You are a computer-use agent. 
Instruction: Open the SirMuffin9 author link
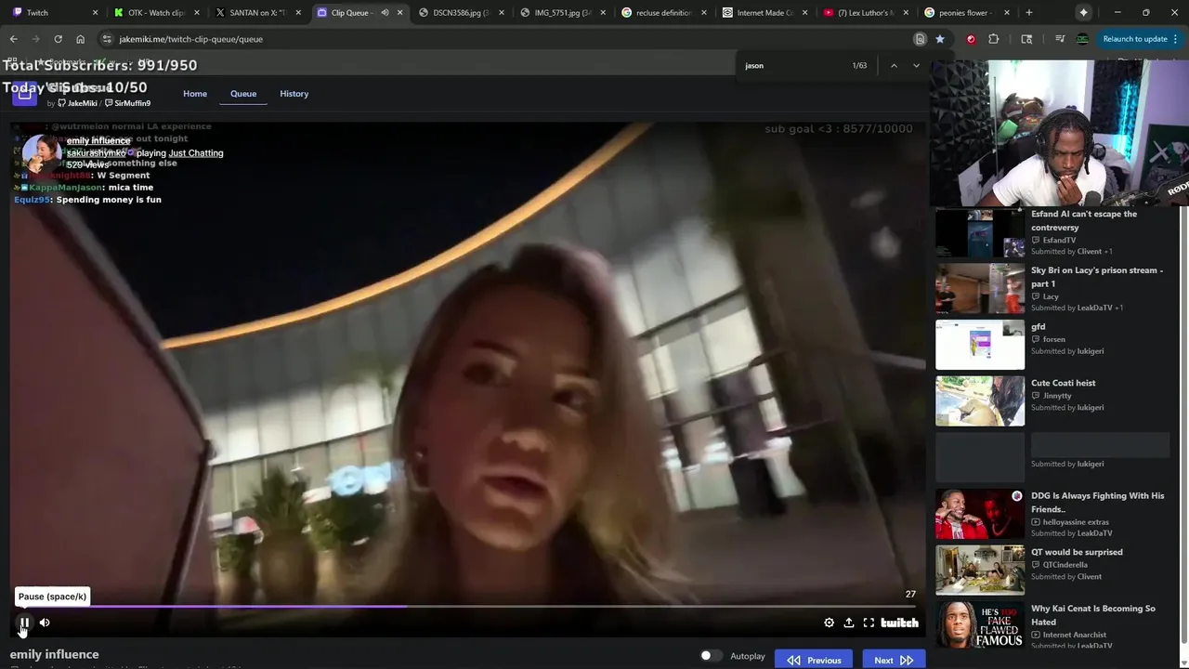tap(127, 103)
